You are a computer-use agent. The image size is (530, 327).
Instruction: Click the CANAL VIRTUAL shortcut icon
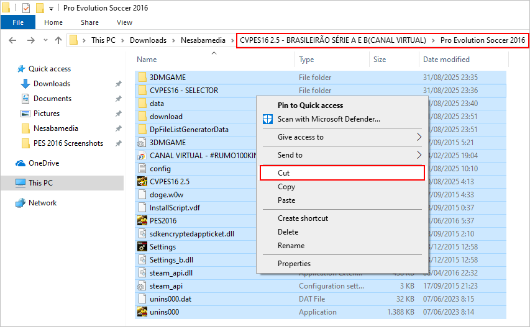click(x=142, y=156)
